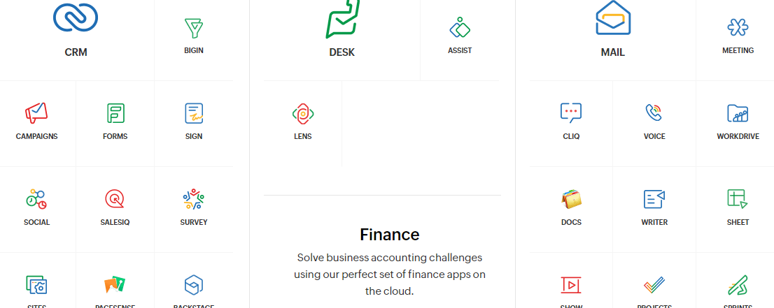
Task: Open the Desk app icon
Action: (x=342, y=18)
